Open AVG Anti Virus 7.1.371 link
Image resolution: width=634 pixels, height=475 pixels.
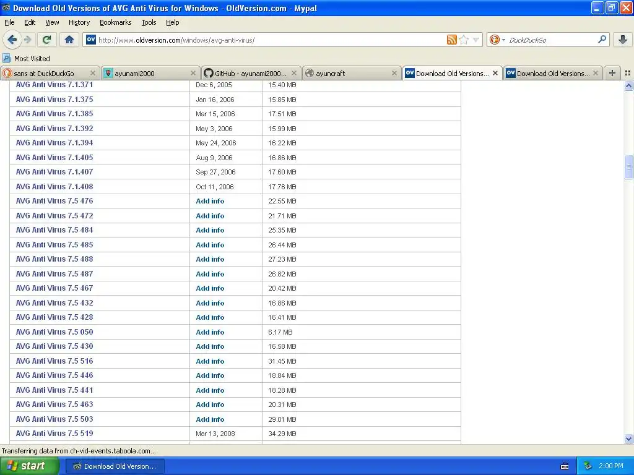(x=54, y=84)
